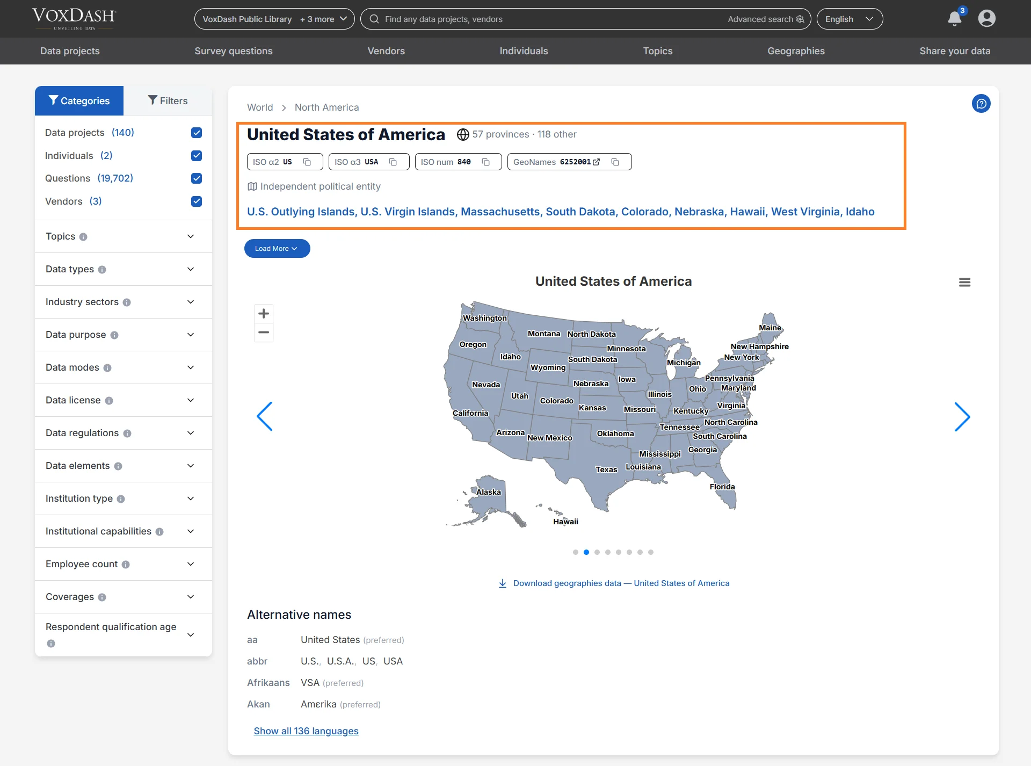This screenshot has width=1031, height=766.
Task: Click Texas on the map
Action: 606,469
